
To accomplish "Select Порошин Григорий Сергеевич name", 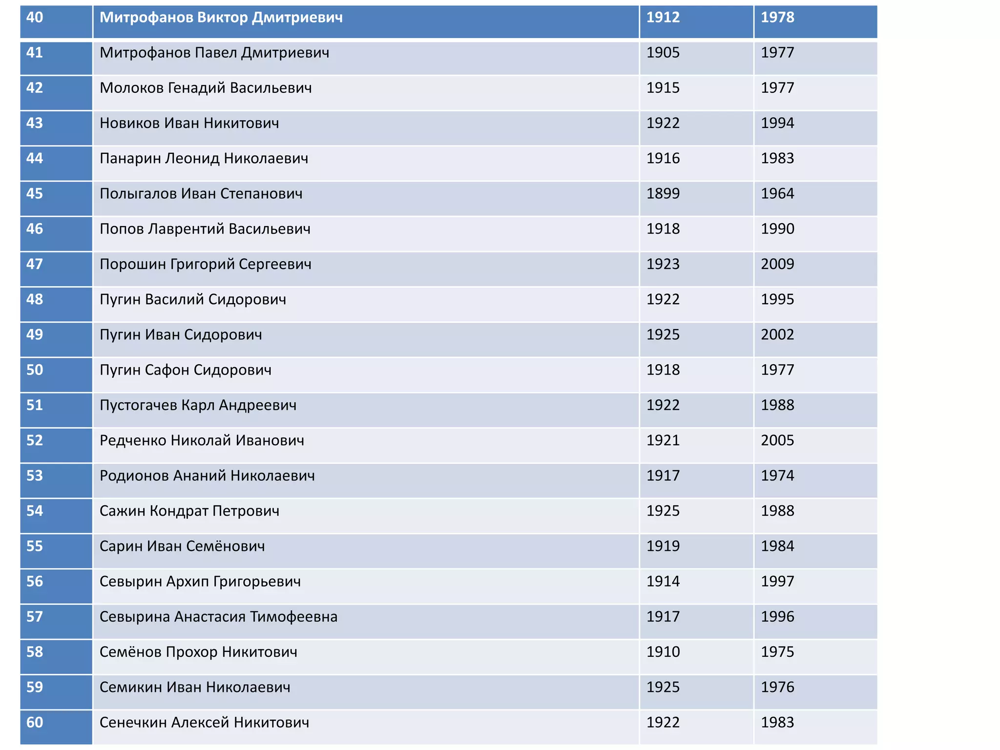I will tap(205, 264).
